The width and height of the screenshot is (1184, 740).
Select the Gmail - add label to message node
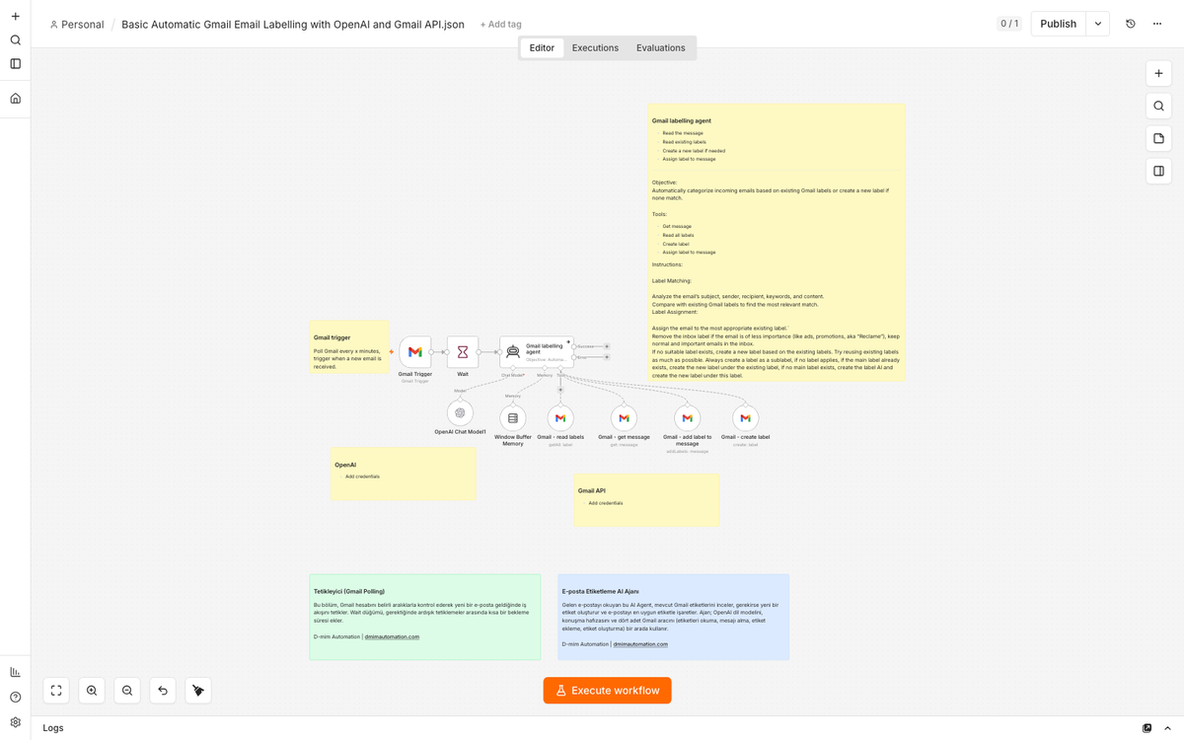click(688, 418)
